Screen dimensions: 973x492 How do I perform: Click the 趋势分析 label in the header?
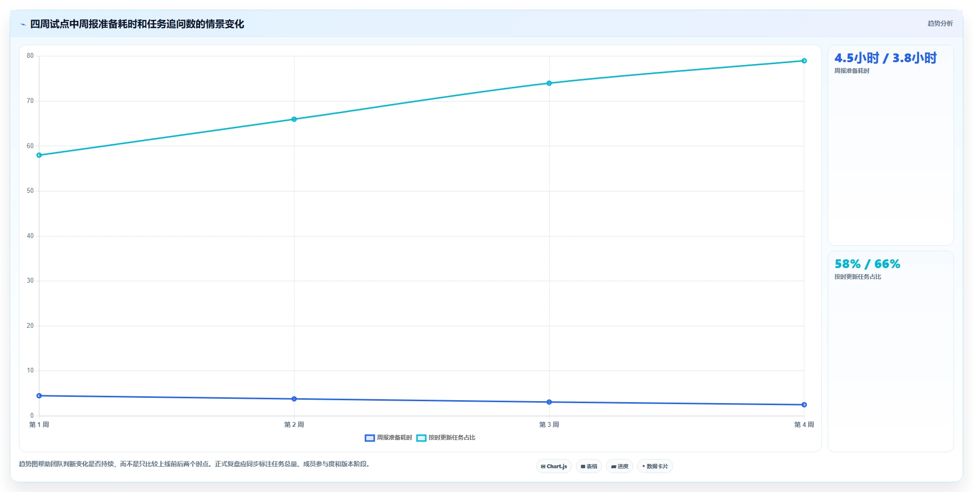click(940, 23)
